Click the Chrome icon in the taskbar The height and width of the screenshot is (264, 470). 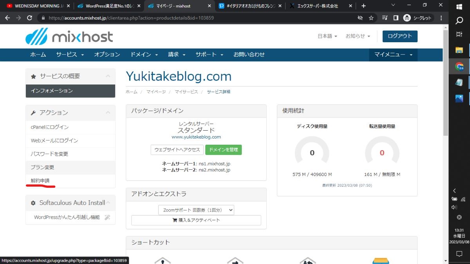point(459,66)
